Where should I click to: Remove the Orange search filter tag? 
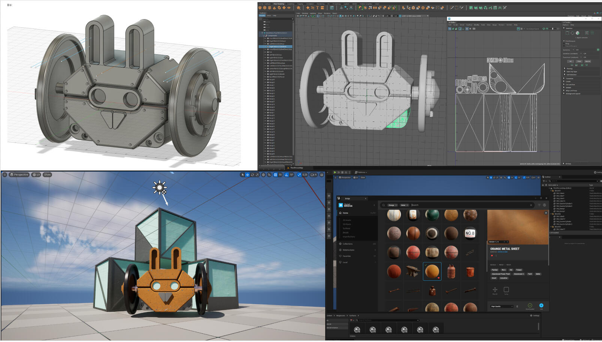coord(396,205)
